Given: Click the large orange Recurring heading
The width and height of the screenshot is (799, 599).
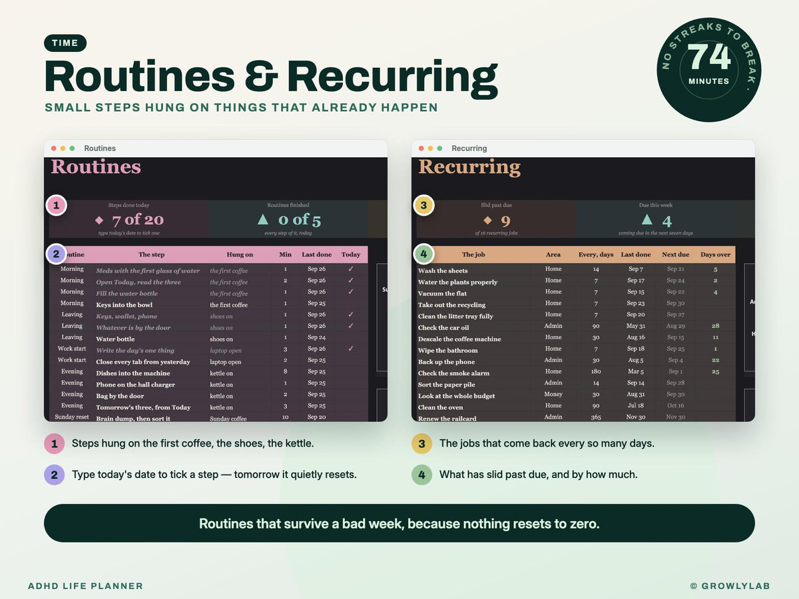Looking at the screenshot, I should pyautogui.click(x=469, y=166).
